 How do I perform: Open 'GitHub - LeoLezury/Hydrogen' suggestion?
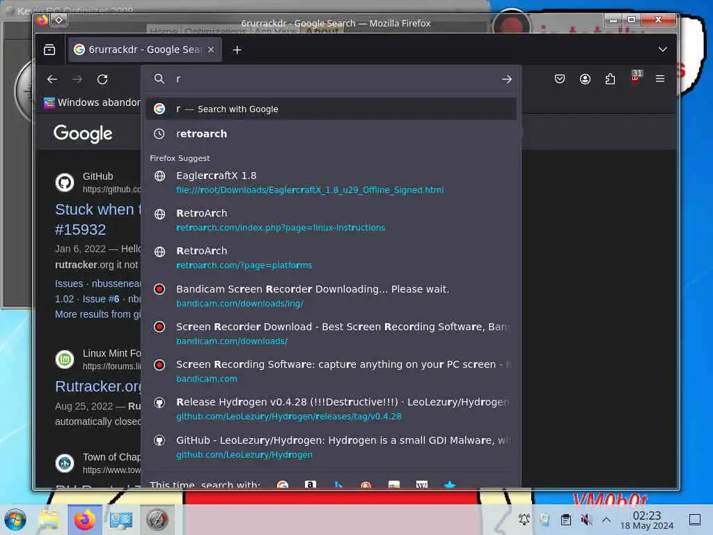[331, 447]
